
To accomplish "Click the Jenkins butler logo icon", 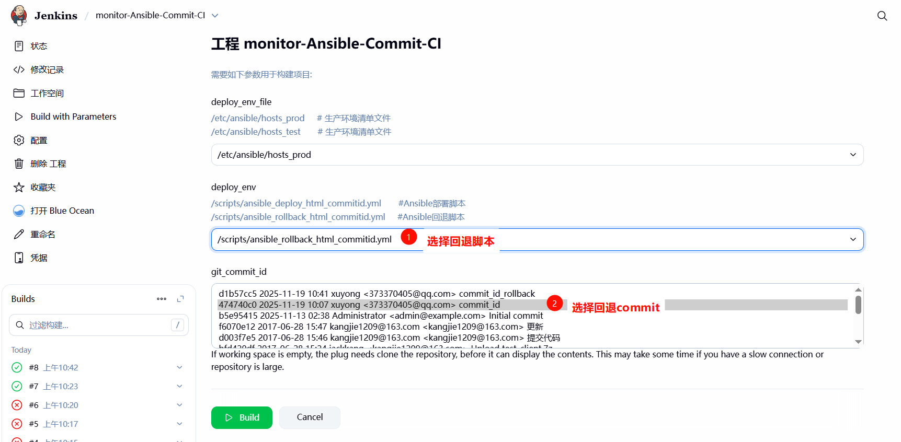I will (19, 15).
